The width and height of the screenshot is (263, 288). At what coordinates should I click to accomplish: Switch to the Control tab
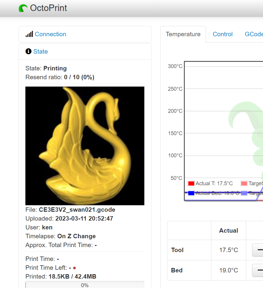pos(223,34)
